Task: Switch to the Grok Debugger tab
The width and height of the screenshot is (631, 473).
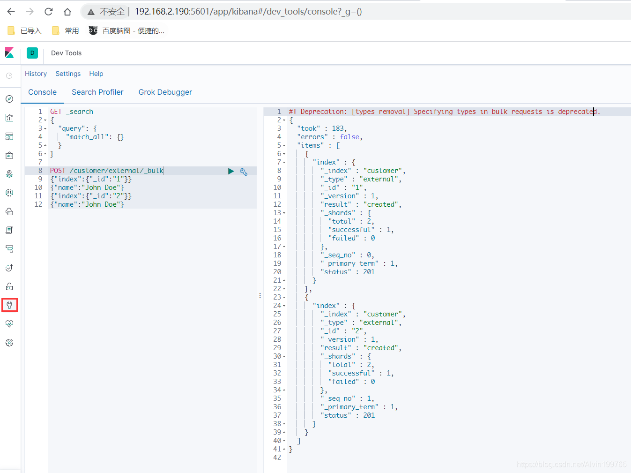Action: (165, 92)
